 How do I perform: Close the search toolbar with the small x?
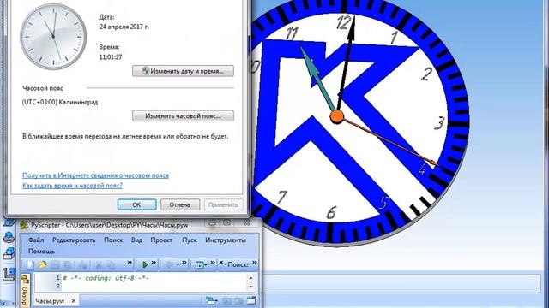(x=221, y=262)
